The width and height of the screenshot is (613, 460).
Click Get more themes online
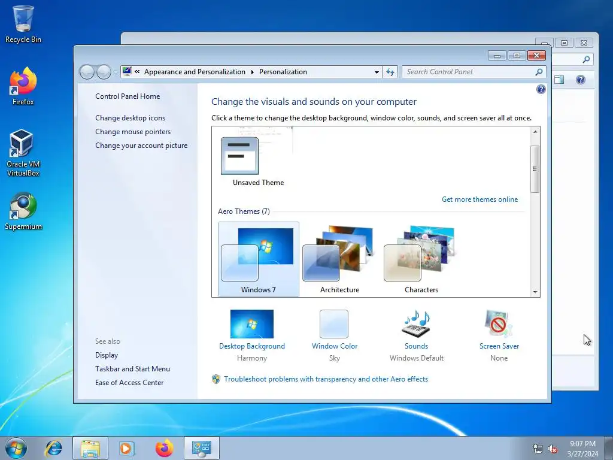tap(480, 199)
